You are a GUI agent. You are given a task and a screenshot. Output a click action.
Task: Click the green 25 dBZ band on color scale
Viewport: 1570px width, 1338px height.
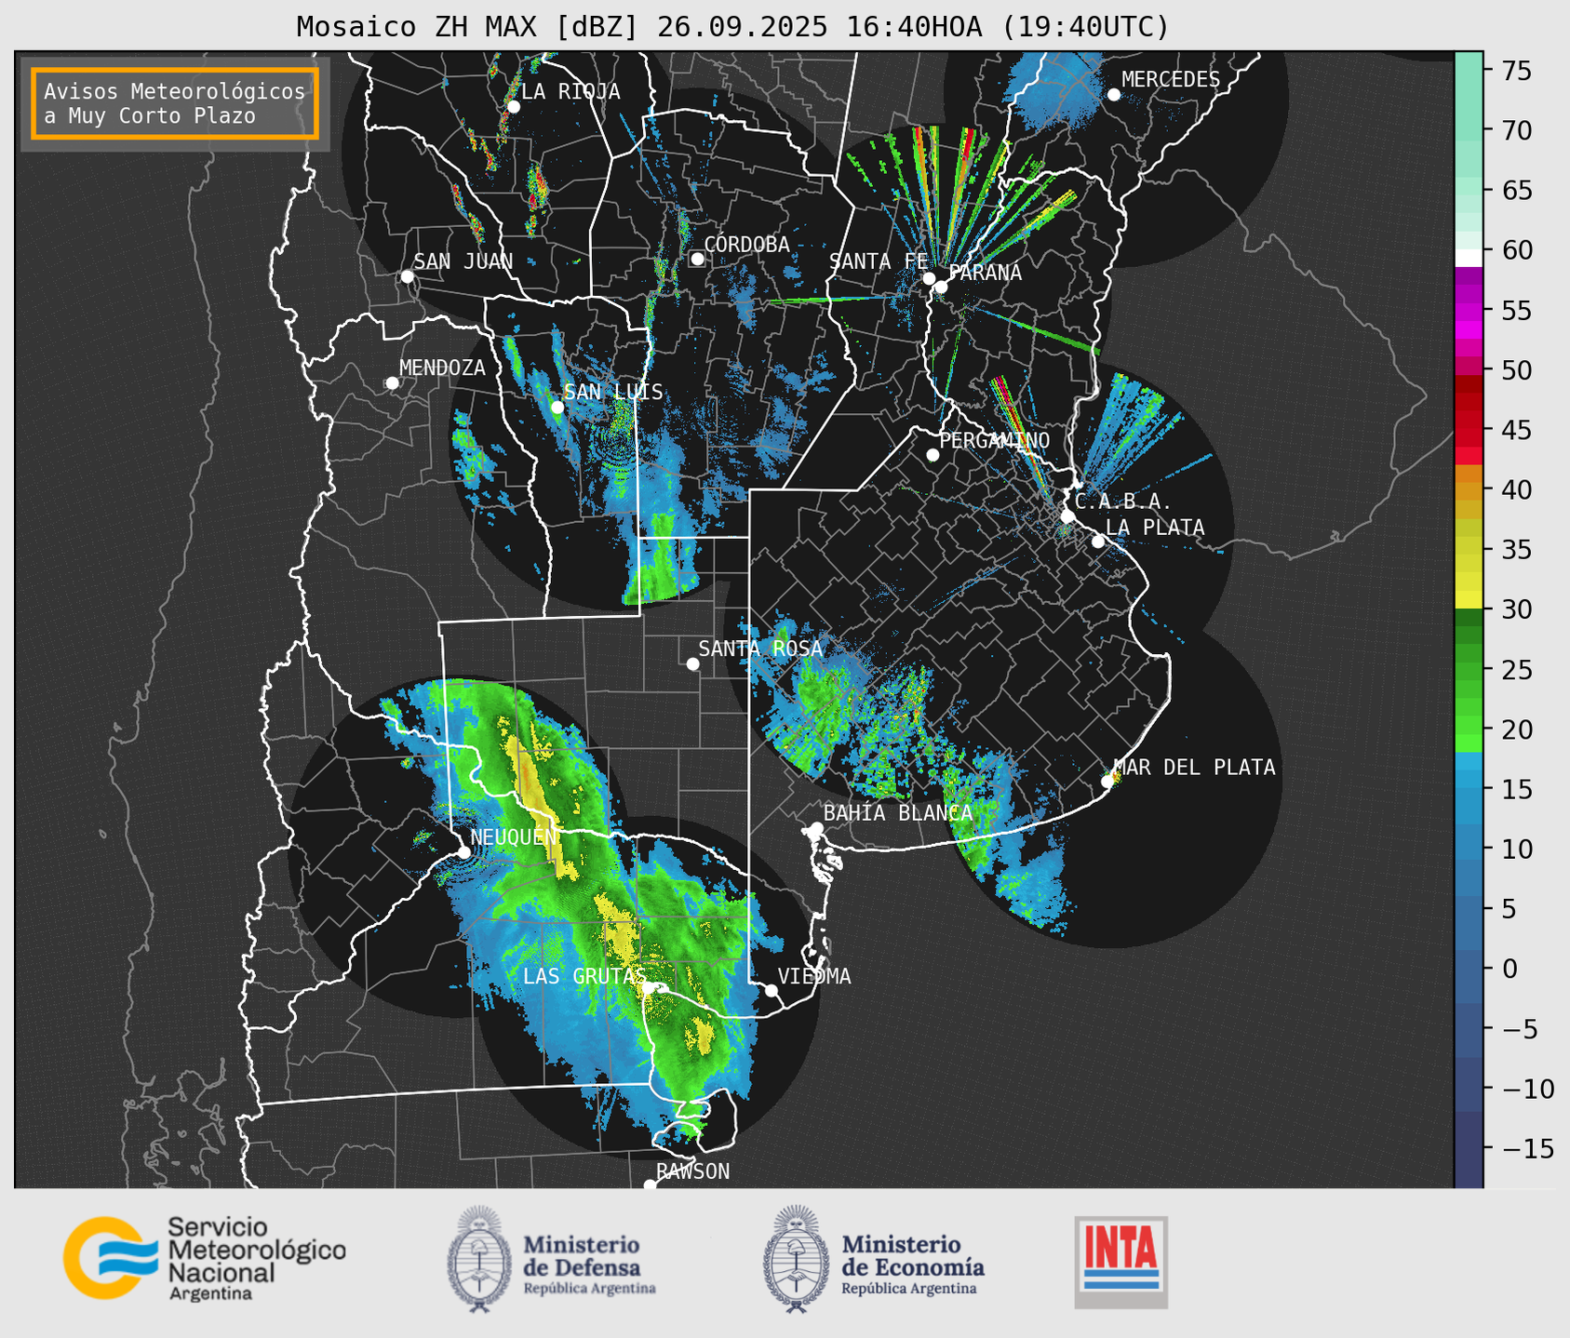tap(1468, 670)
